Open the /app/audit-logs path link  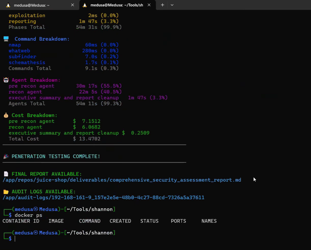point(103,198)
